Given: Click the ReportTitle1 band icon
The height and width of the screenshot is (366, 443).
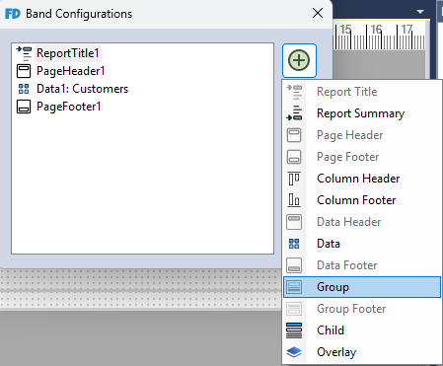Looking at the screenshot, I should point(24,53).
